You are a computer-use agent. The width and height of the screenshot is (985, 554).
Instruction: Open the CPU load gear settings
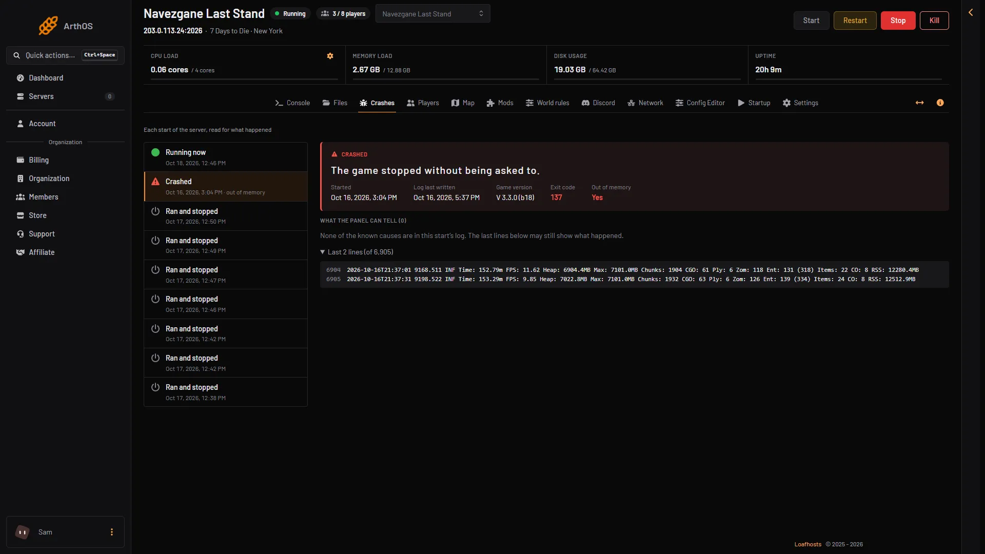pos(330,56)
